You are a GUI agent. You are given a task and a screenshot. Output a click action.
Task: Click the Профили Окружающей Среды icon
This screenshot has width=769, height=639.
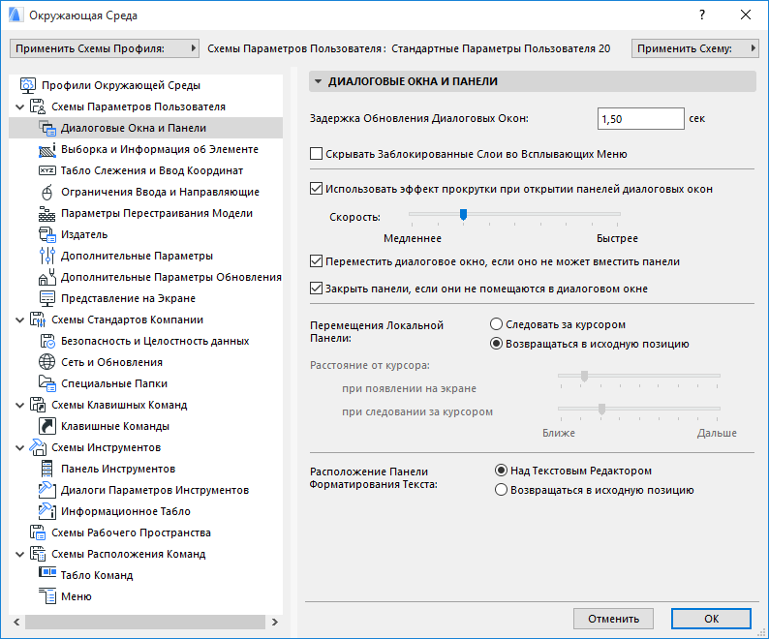[28, 85]
